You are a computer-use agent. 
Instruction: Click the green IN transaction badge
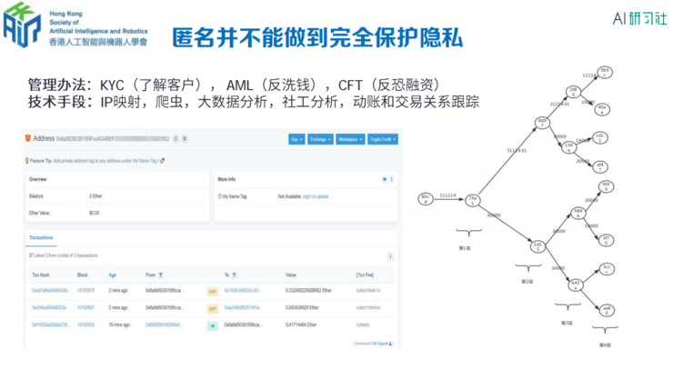click(212, 324)
